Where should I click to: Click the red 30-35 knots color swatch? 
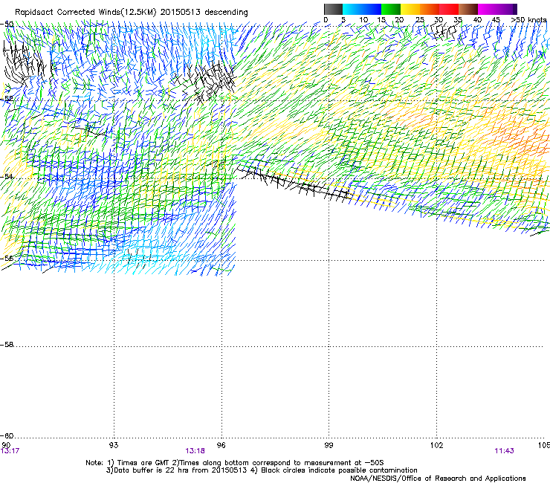click(x=449, y=9)
